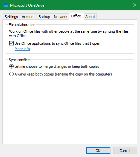Viewport: 140px width, 157px height.
Task: Close the Microsoft OneDrive dialog
Action: point(135,5)
